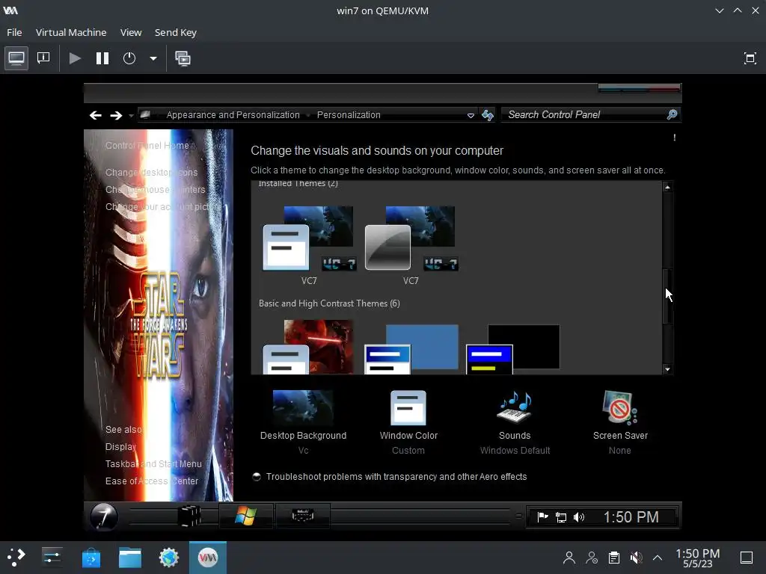Expand the shutdown options dropdown arrow
The height and width of the screenshot is (574, 766).
153,58
